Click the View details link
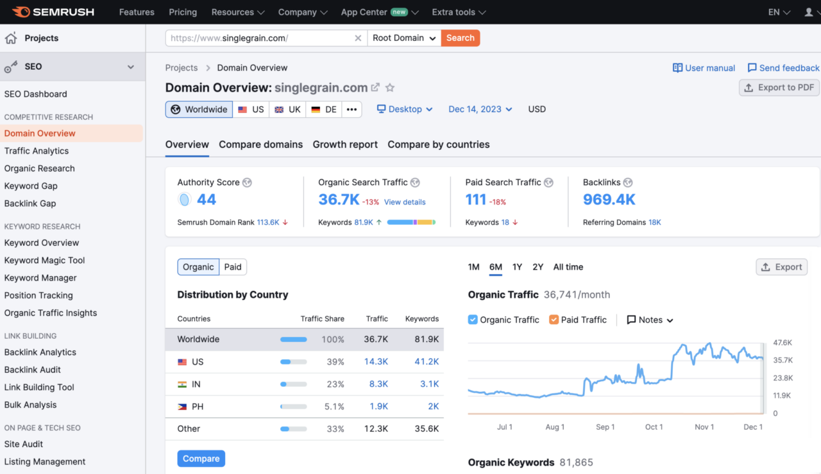The height and width of the screenshot is (474, 821). pos(405,202)
